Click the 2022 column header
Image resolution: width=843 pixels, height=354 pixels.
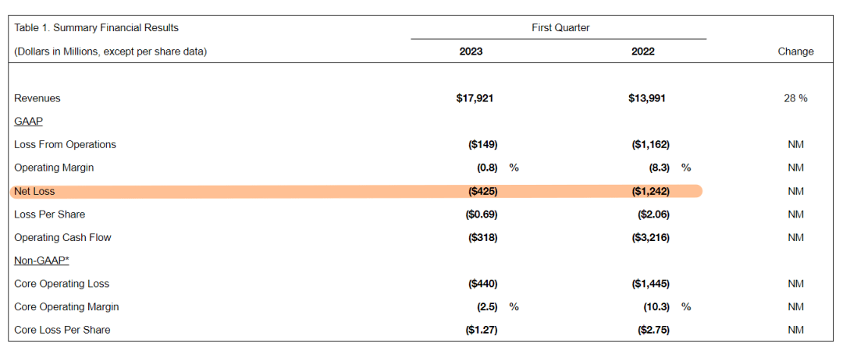pos(643,51)
